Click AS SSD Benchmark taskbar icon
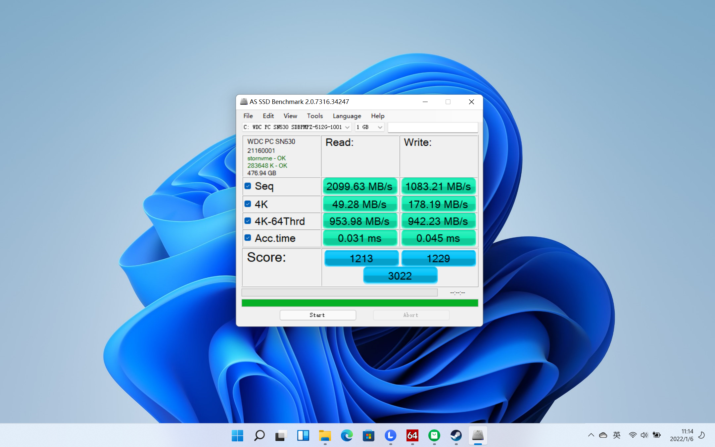This screenshot has width=715, height=447. click(478, 435)
